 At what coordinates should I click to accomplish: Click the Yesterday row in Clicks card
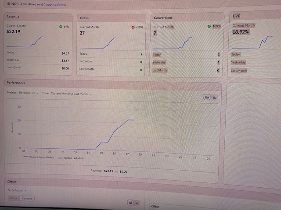pyautogui.click(x=111, y=62)
